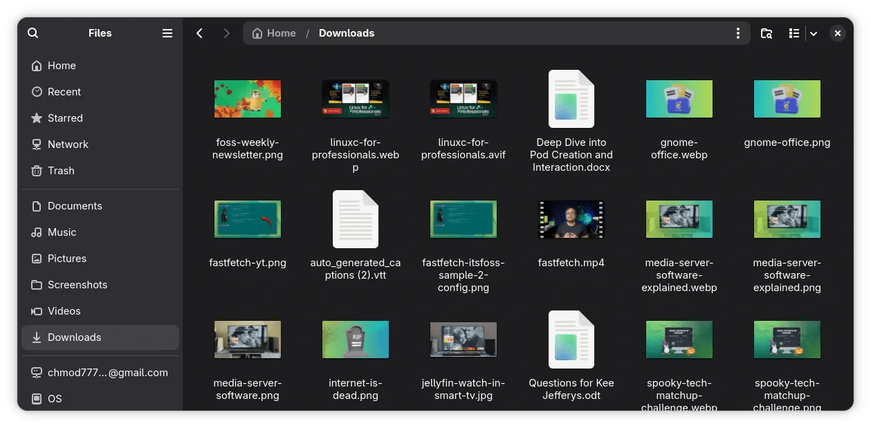Open Screenshots in the sidebar
Image resolution: width=871 pixels, height=428 pixels.
(x=100, y=285)
